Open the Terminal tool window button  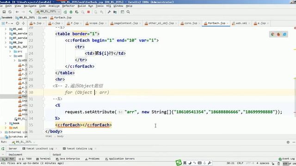pyautogui.click(x=43, y=159)
